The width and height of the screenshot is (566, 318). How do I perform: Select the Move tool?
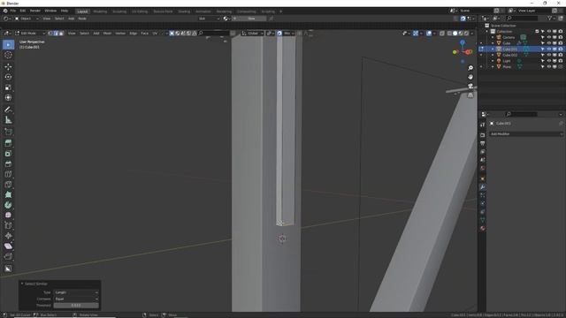[8, 67]
